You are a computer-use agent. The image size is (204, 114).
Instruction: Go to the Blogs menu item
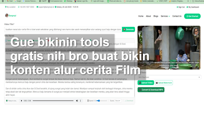[x=156, y=16]
